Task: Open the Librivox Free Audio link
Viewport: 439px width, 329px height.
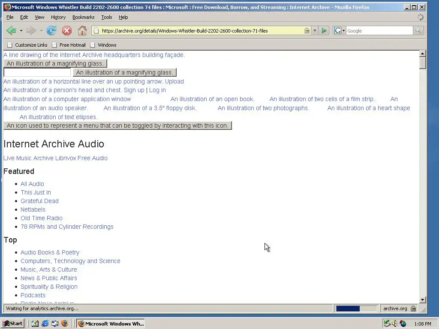Action: tap(81, 158)
